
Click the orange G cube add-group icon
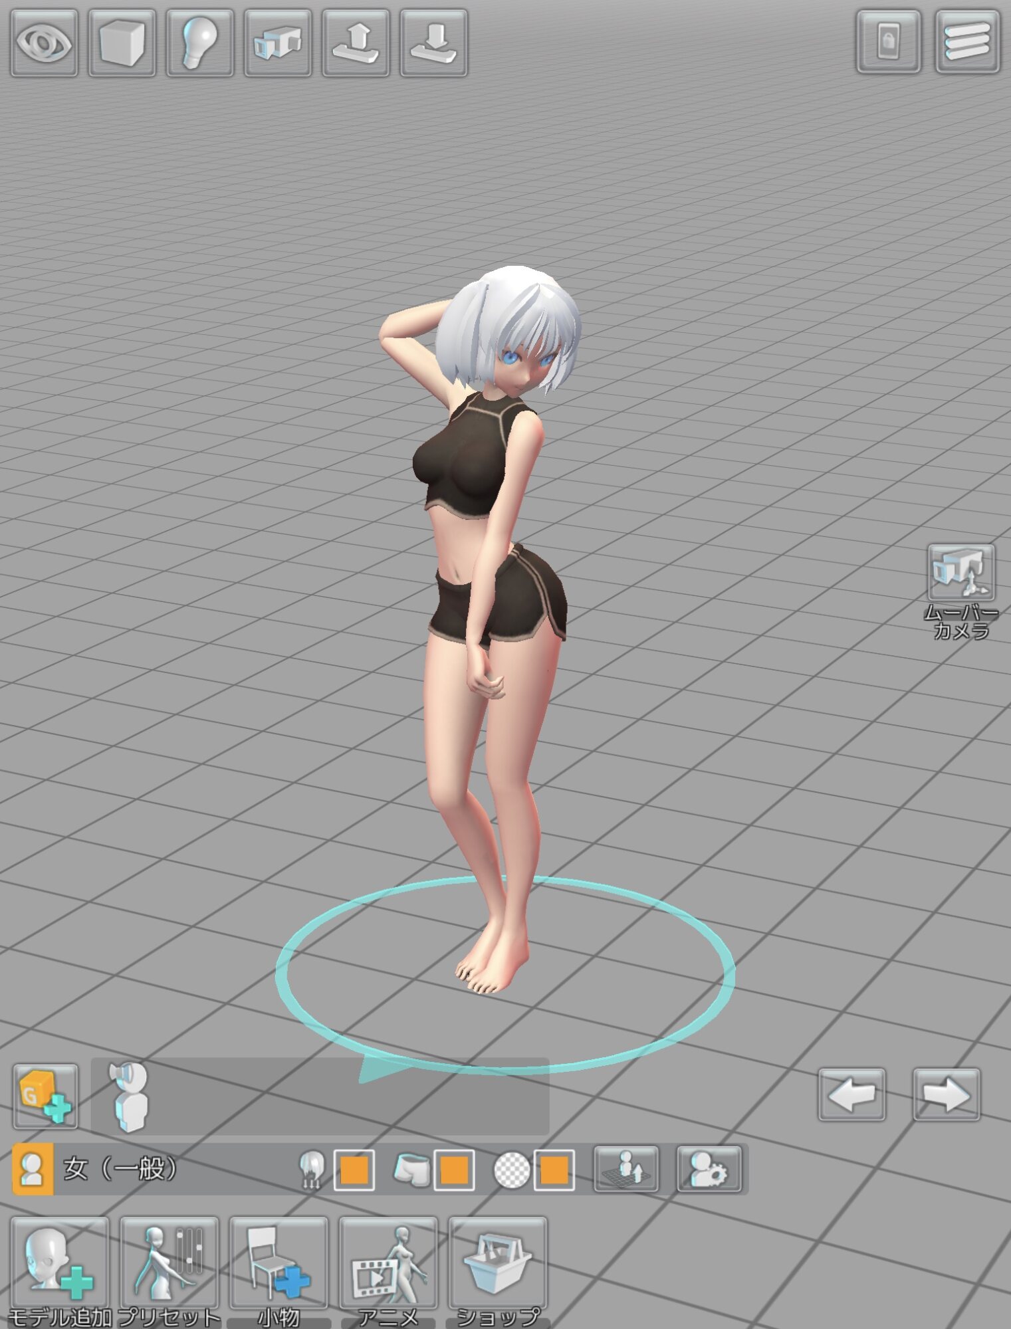pyautogui.click(x=45, y=1096)
